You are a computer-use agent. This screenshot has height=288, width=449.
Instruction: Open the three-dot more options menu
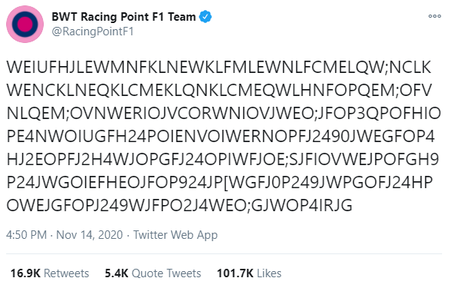[x=434, y=16]
